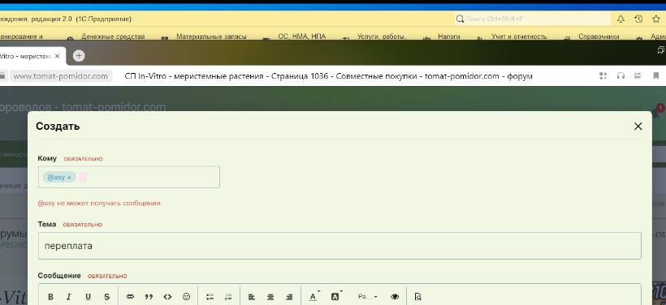Open the font size dropdown
Viewport: 666px width, 305px height.
tap(367, 297)
